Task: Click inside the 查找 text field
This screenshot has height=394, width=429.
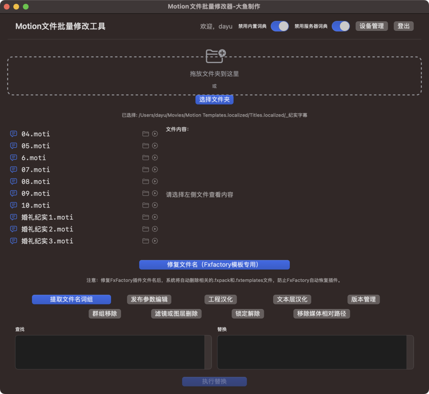Action: pos(110,352)
